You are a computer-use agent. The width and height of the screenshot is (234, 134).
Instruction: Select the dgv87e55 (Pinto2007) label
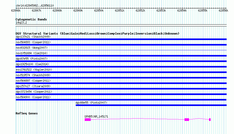(32, 59)
